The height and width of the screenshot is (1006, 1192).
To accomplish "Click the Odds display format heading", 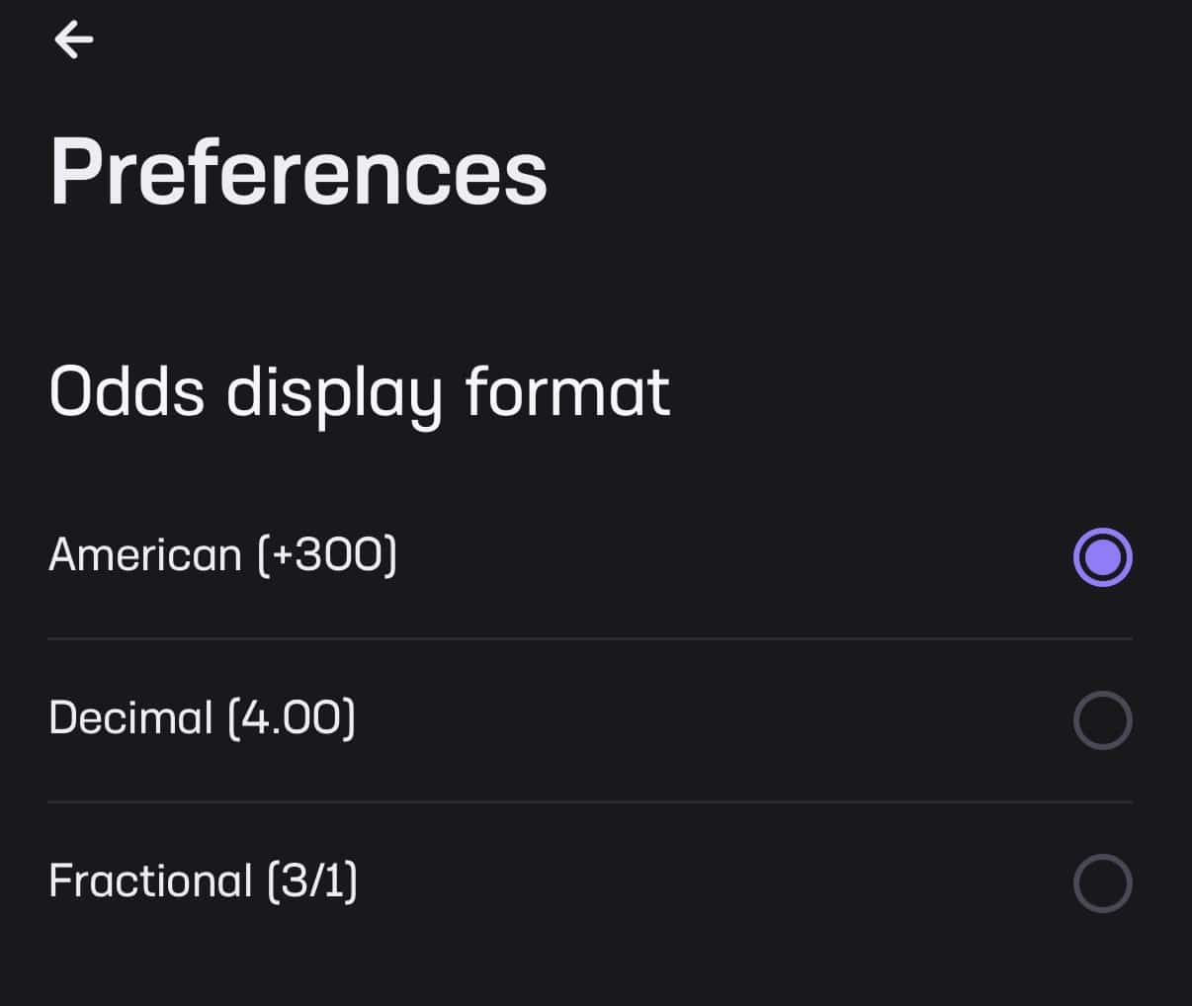I will click(360, 391).
